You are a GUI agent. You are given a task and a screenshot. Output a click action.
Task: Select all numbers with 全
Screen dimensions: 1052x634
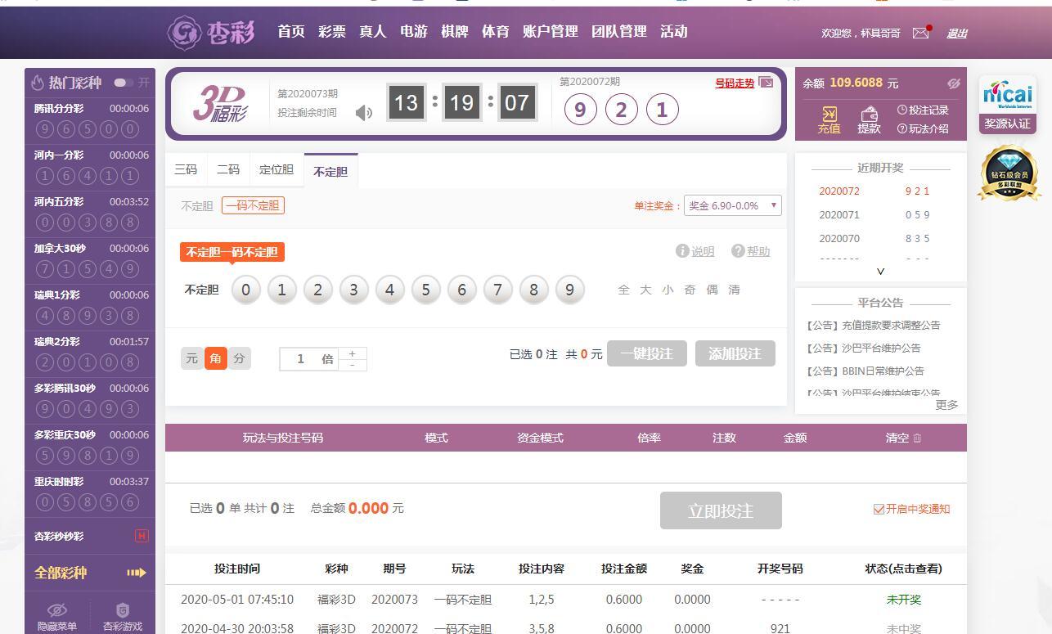pos(624,290)
